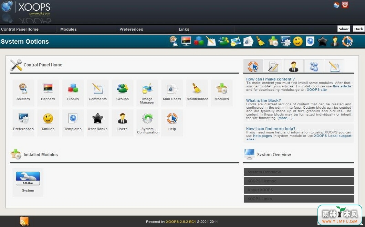Select the help lifebuoy tab in right panel
The width and height of the screenshot is (365, 227).
(253, 66)
